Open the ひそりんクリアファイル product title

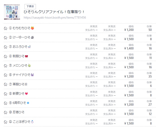click(x=54, y=12)
